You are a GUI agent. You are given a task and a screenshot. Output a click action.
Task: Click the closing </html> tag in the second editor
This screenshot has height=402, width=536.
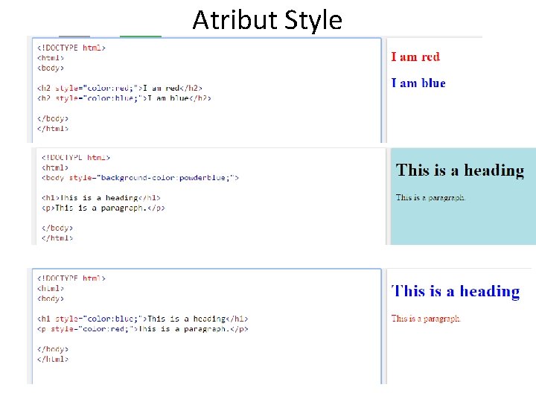[x=57, y=238]
